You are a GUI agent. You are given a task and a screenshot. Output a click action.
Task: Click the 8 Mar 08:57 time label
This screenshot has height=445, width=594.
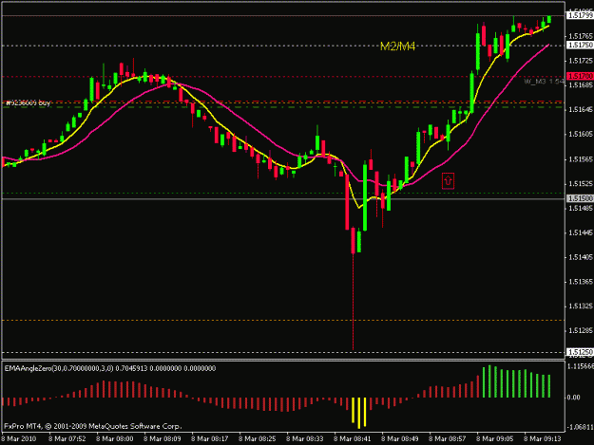(x=448, y=439)
